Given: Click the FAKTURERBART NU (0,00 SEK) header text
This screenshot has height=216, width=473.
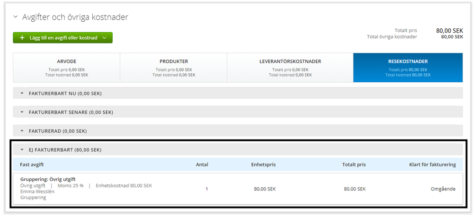Looking at the screenshot, I should pos(65,94).
